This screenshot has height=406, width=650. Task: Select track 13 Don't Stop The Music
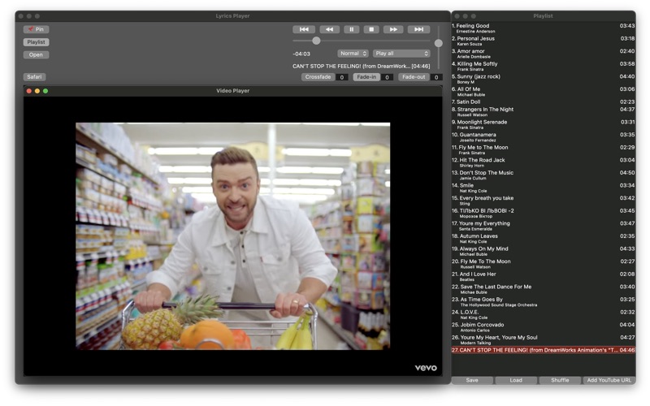click(543, 175)
